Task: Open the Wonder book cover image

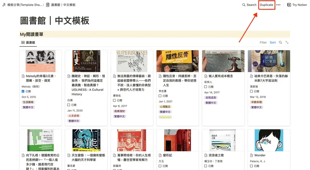Action: (269, 140)
